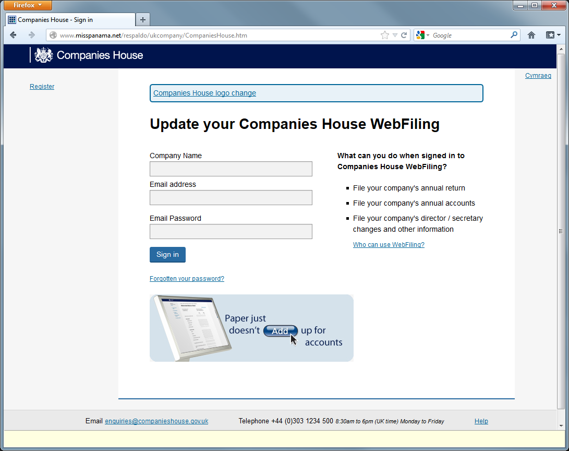Click the Paper just doesn't Add up banner
The image size is (569, 451).
pos(251,328)
